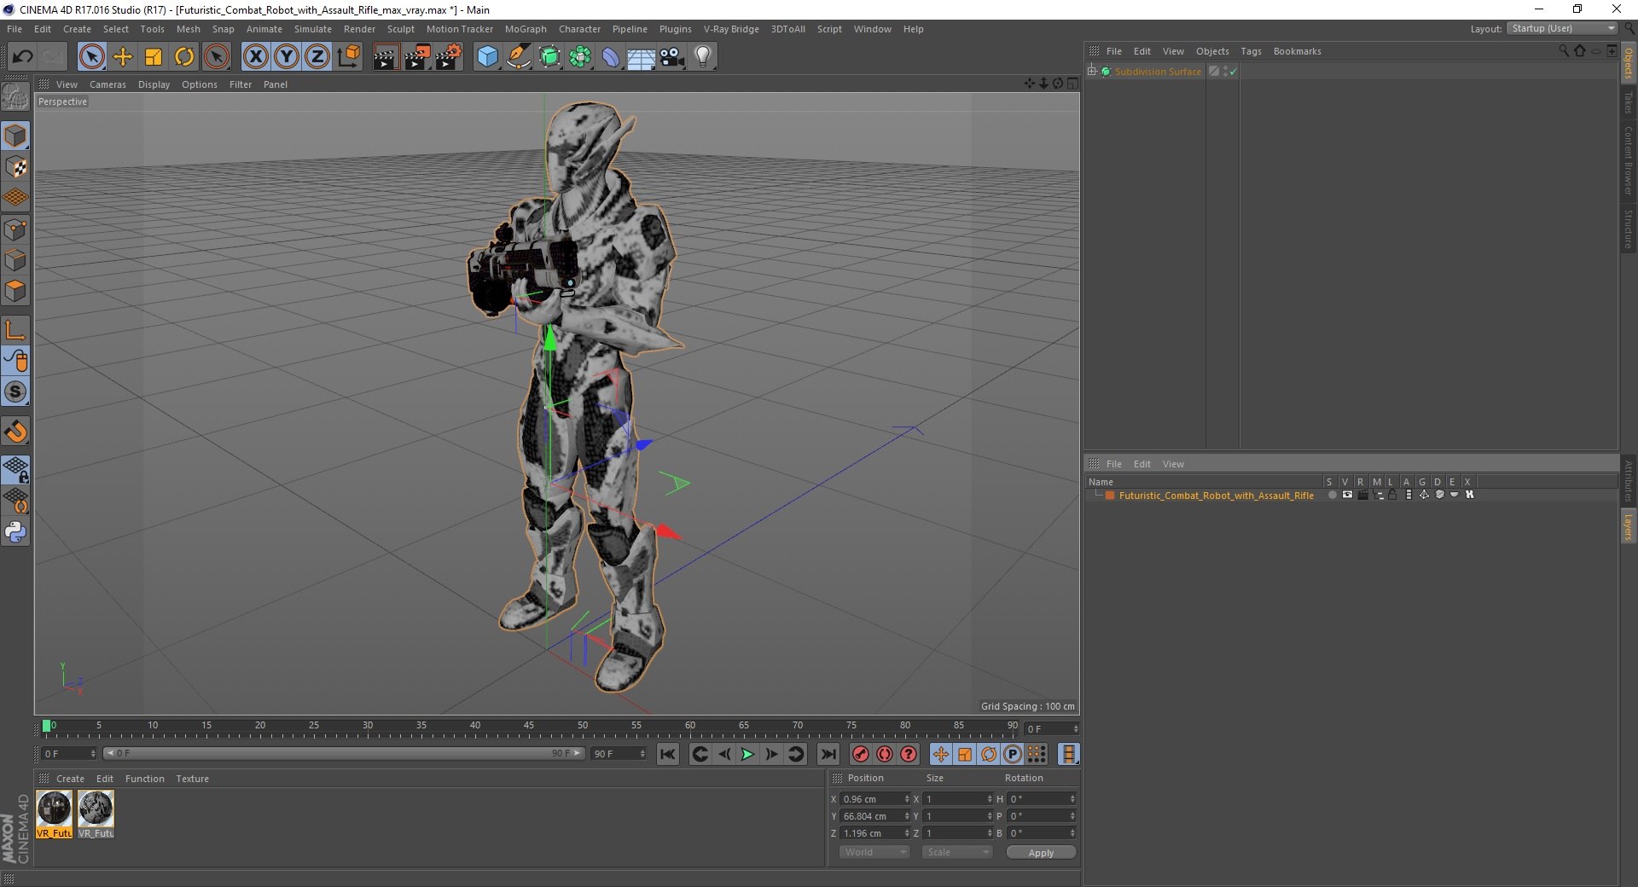
Task: Toggle the View eye on the robot layer
Action: pos(1347,495)
